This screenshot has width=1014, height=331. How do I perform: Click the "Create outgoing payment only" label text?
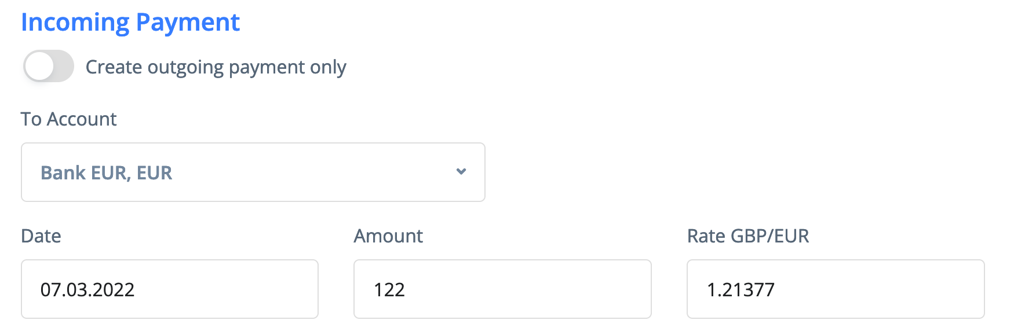pyautogui.click(x=216, y=67)
